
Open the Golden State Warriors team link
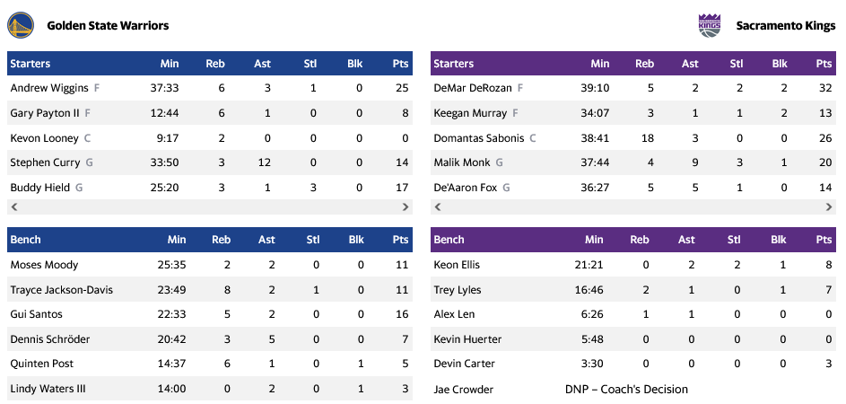(x=108, y=26)
